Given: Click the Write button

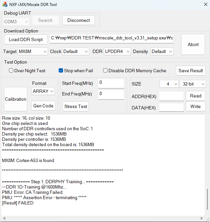Looking at the screenshot, I should [196, 106].
